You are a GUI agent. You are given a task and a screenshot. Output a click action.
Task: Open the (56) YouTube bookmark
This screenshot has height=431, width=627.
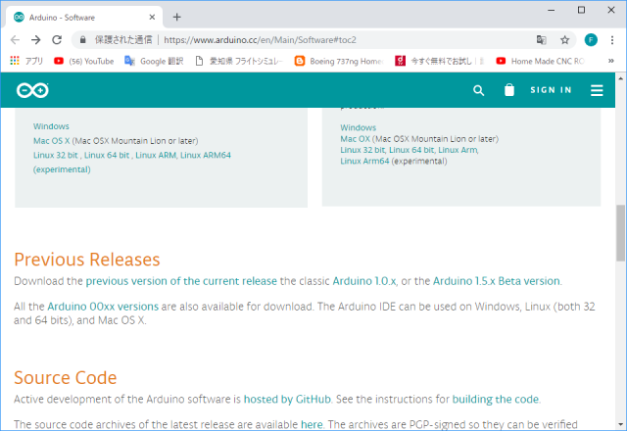84,61
